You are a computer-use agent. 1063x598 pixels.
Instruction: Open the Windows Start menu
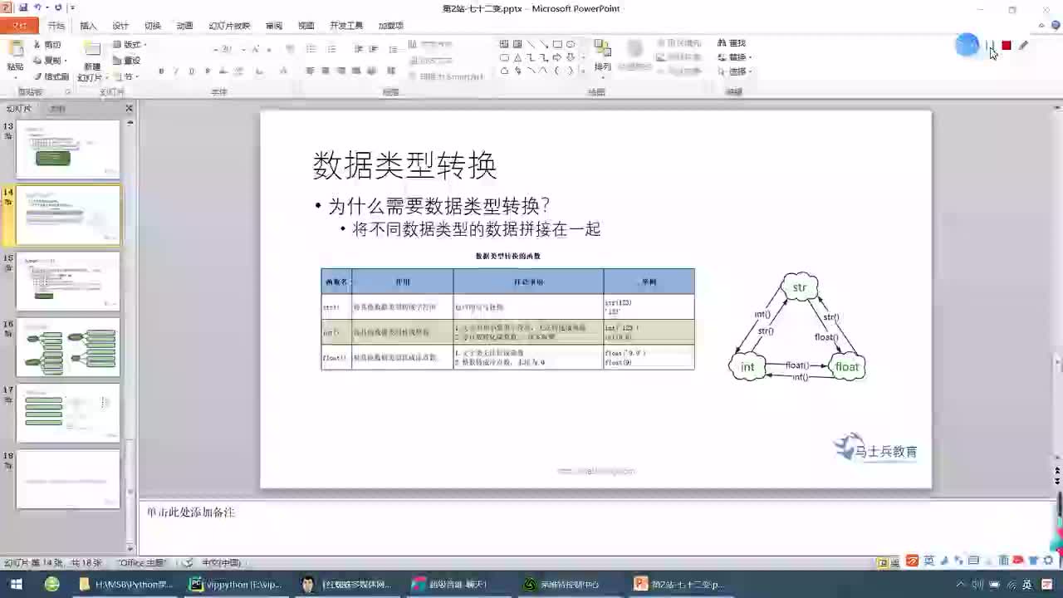pyautogui.click(x=16, y=585)
